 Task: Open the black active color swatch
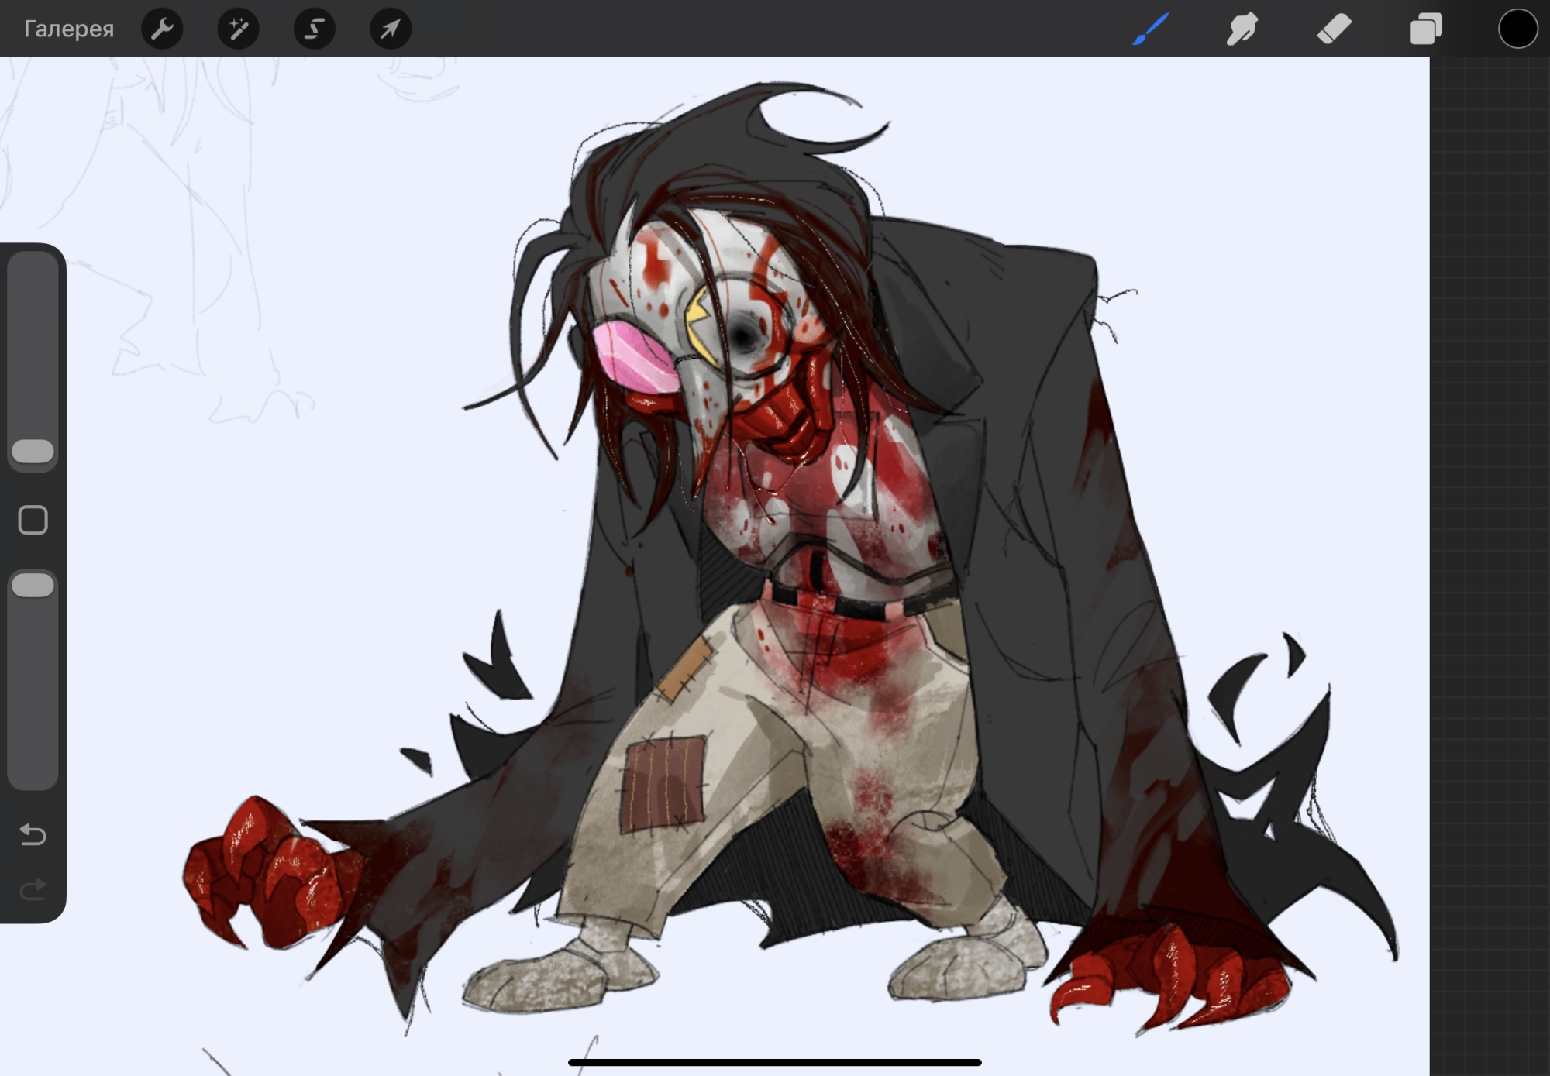(x=1517, y=29)
